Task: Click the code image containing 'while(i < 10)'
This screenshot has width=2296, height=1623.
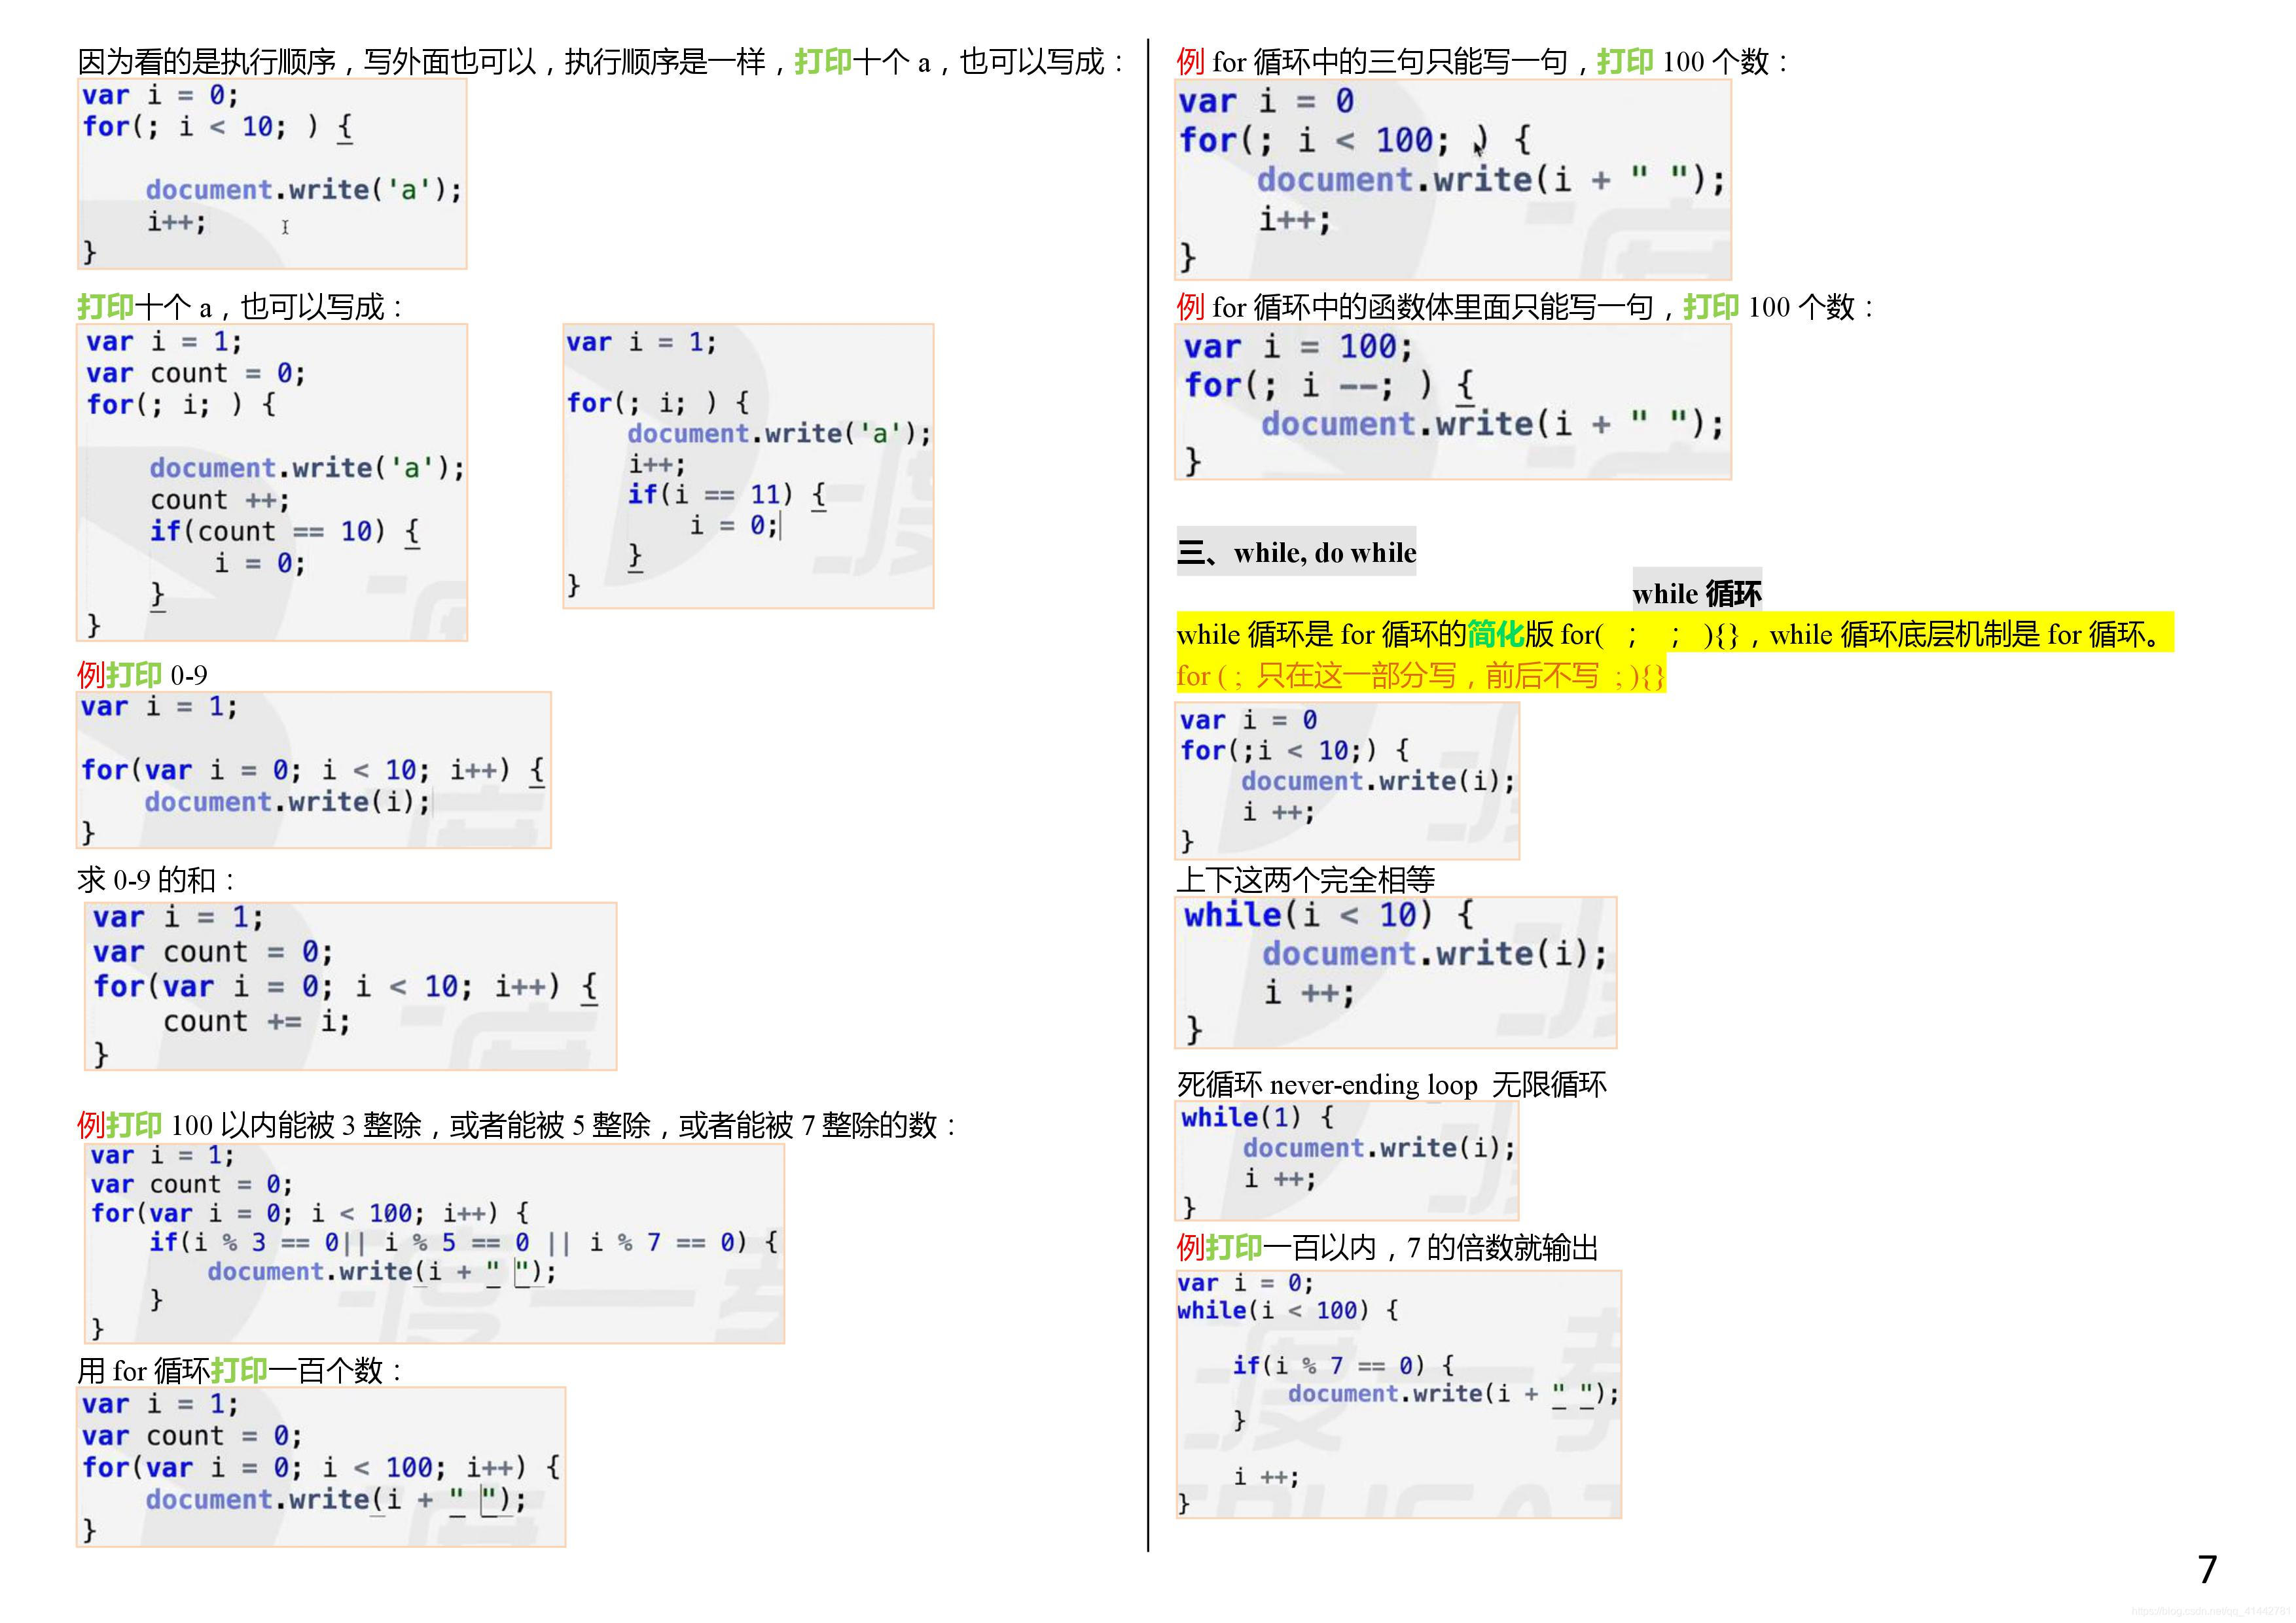Action: coord(1396,972)
